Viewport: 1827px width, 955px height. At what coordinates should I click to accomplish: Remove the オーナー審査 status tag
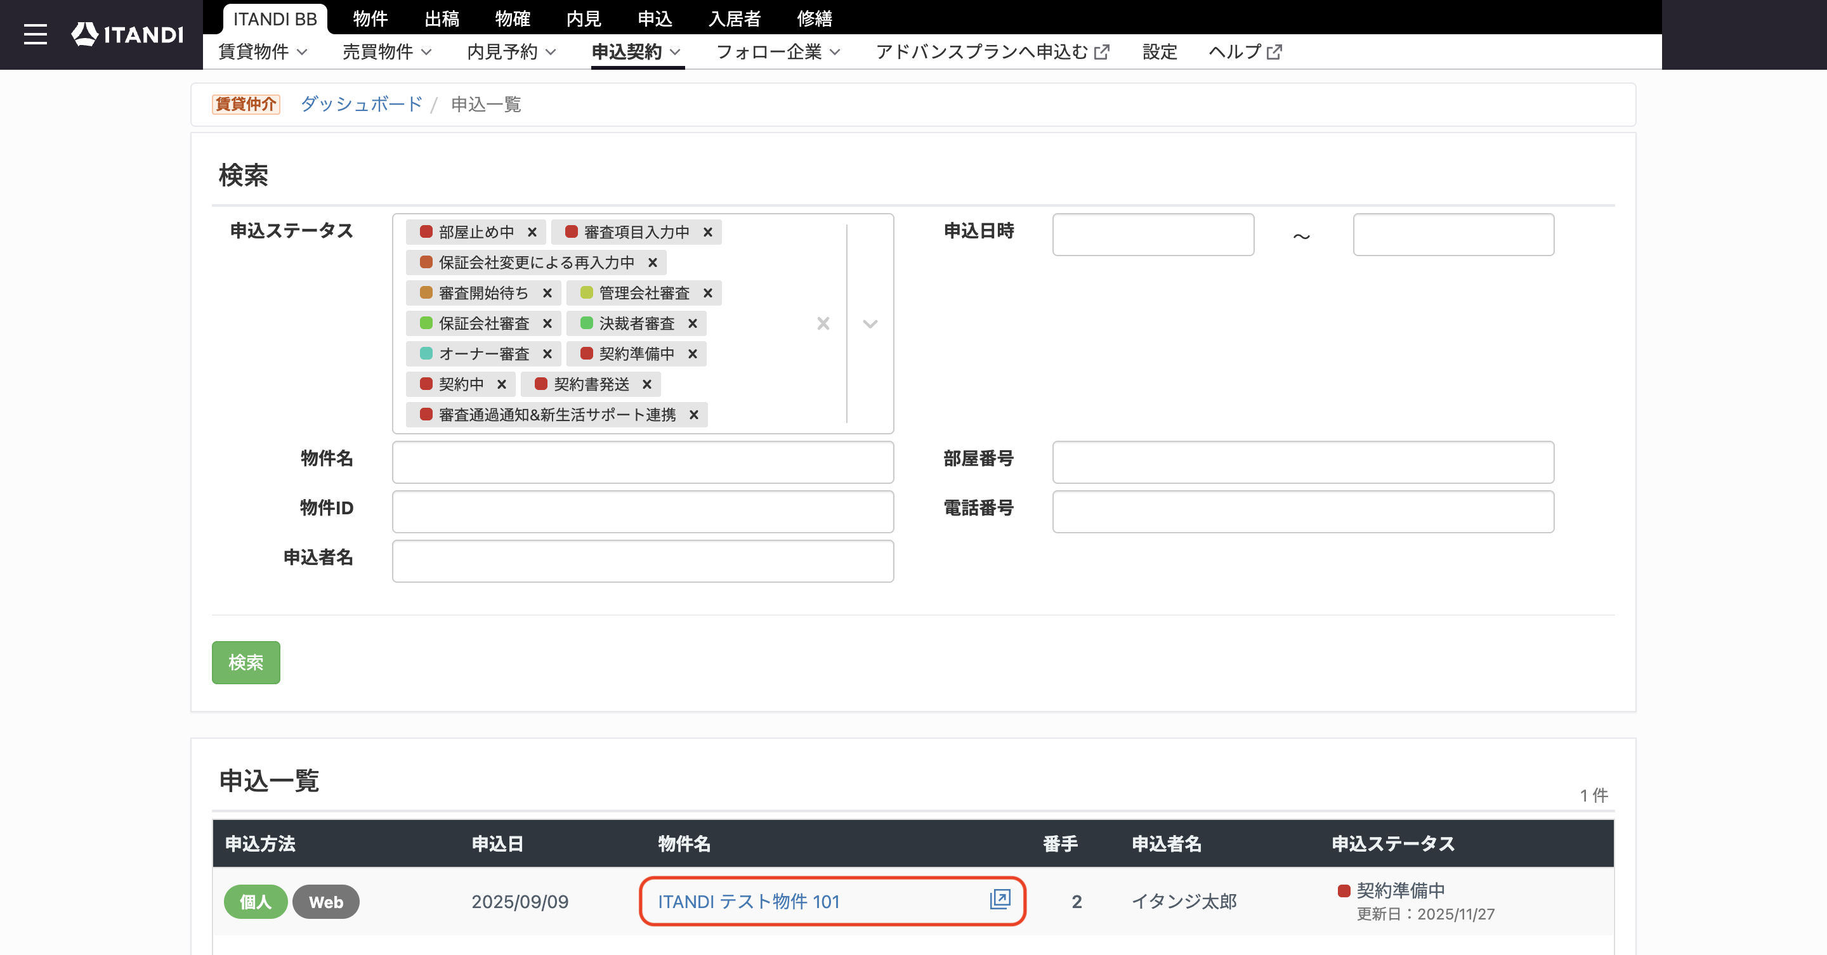click(x=547, y=354)
